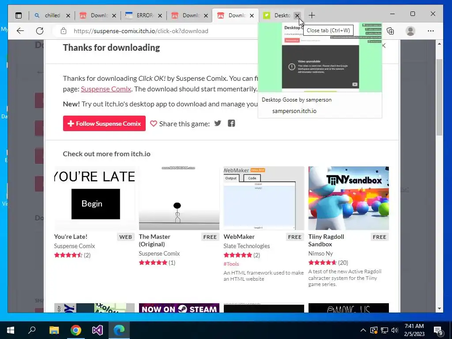Open the taskbar clock and date
452x339 pixels.
(414, 330)
